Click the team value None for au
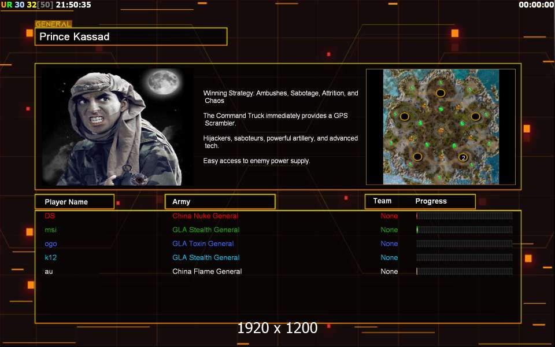This screenshot has width=555, height=347. coord(389,272)
